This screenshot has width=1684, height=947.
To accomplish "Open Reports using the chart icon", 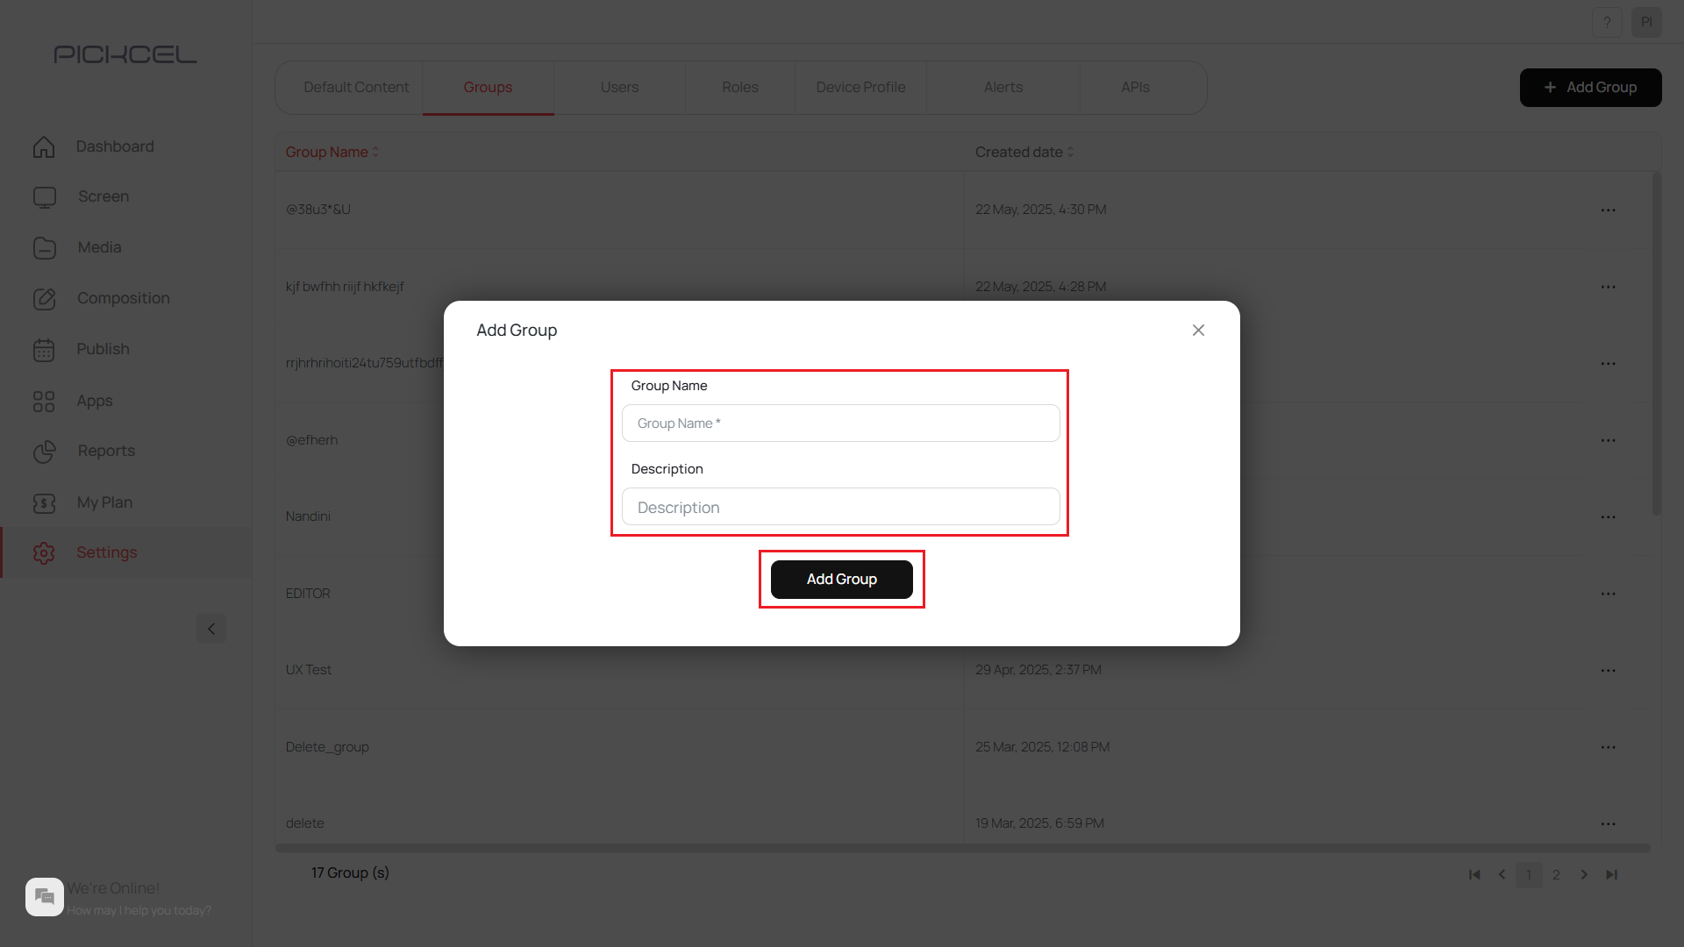I will coord(44,452).
